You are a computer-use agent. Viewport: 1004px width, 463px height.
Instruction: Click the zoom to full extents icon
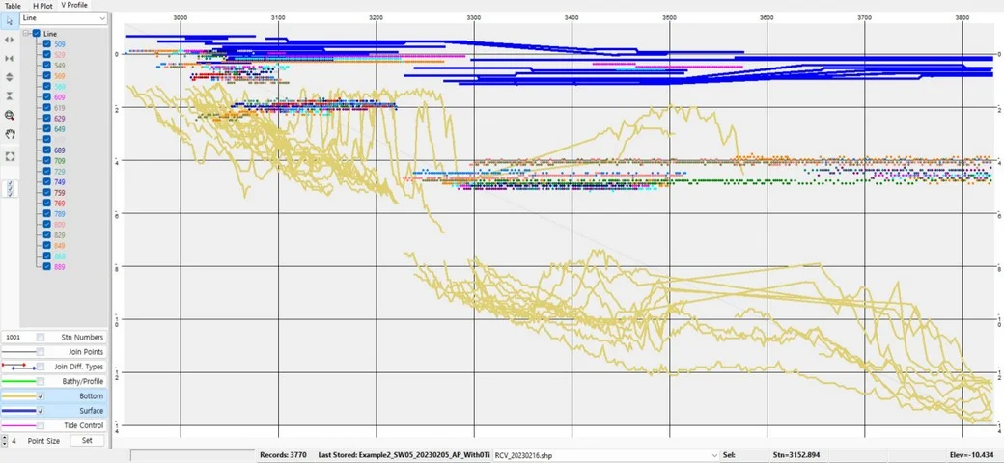tap(9, 155)
